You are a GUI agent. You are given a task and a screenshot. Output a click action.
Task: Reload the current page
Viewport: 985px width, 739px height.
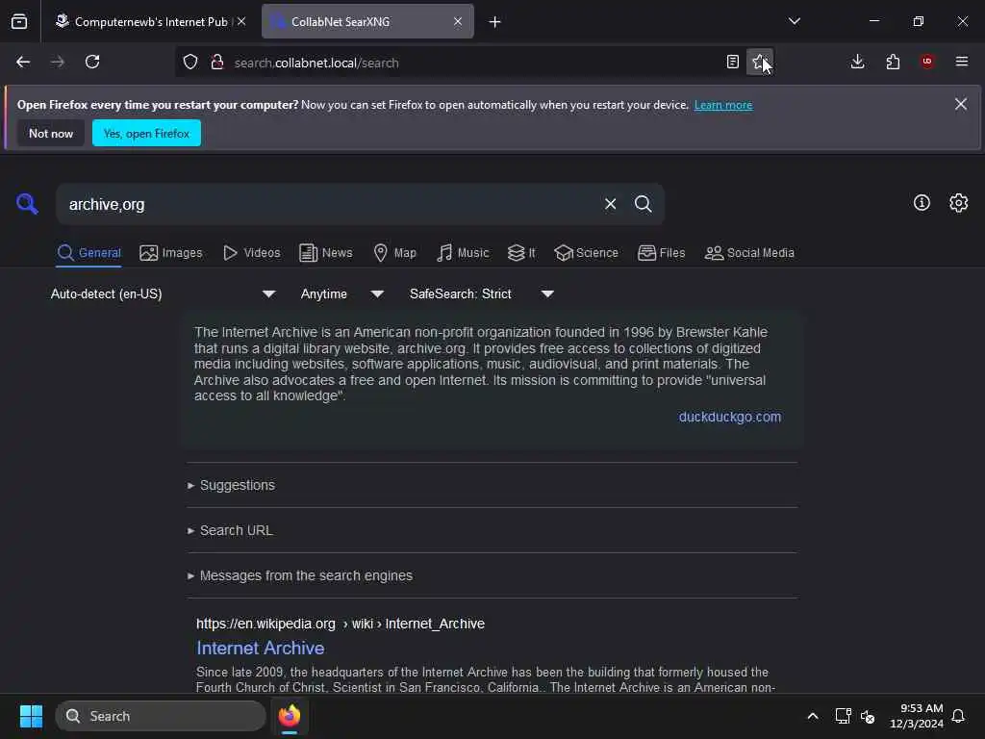pos(92,63)
